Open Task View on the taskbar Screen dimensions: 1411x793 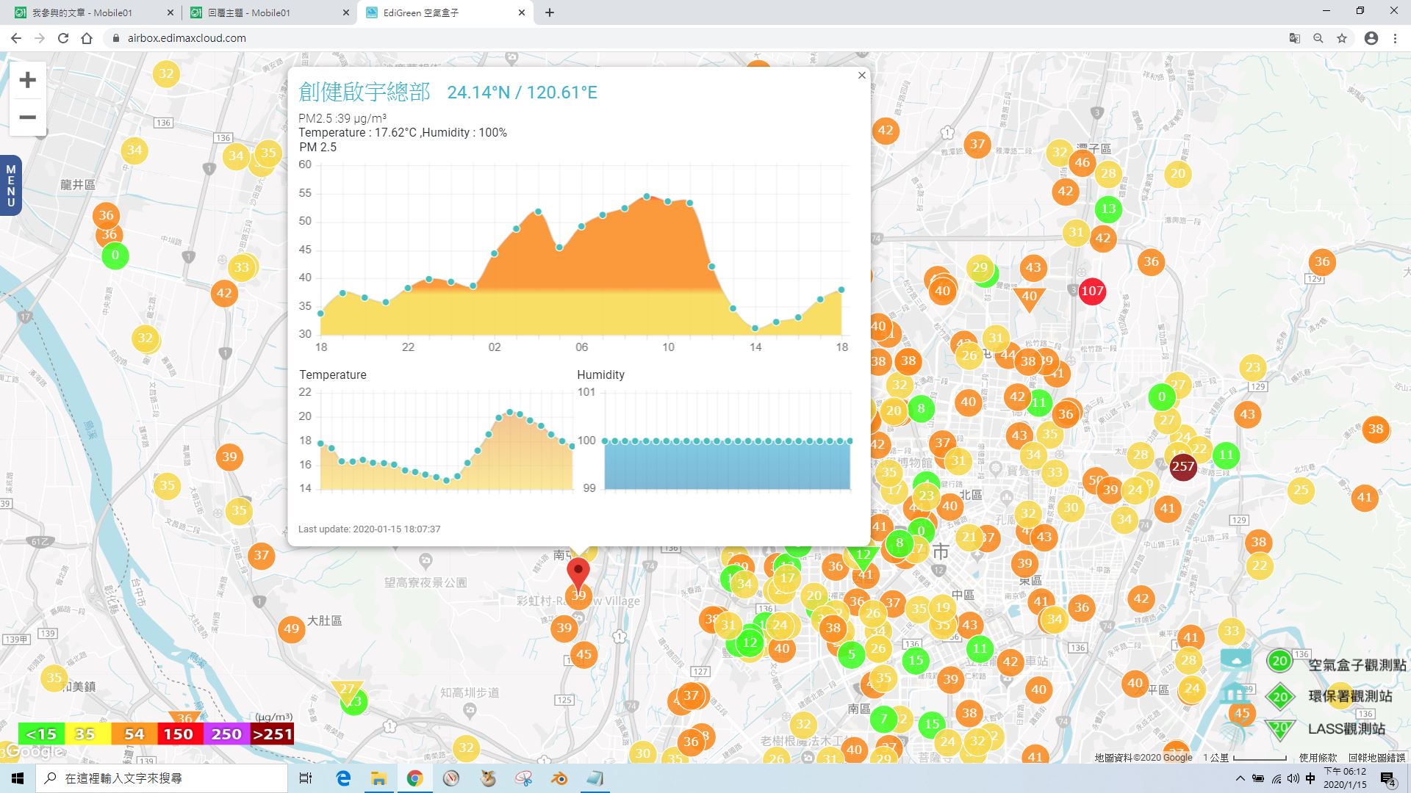tap(306, 778)
